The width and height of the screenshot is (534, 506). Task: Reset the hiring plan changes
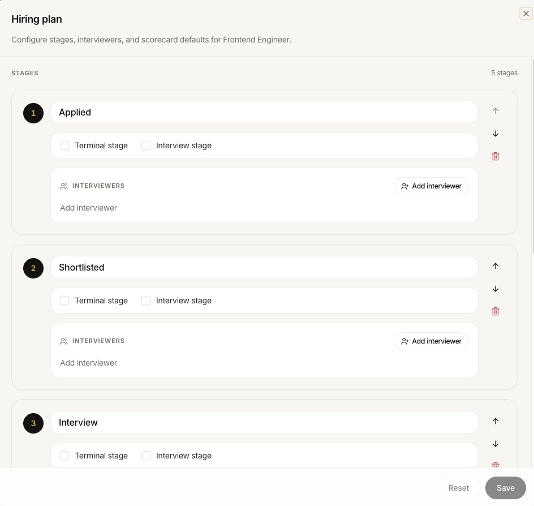pyautogui.click(x=458, y=488)
